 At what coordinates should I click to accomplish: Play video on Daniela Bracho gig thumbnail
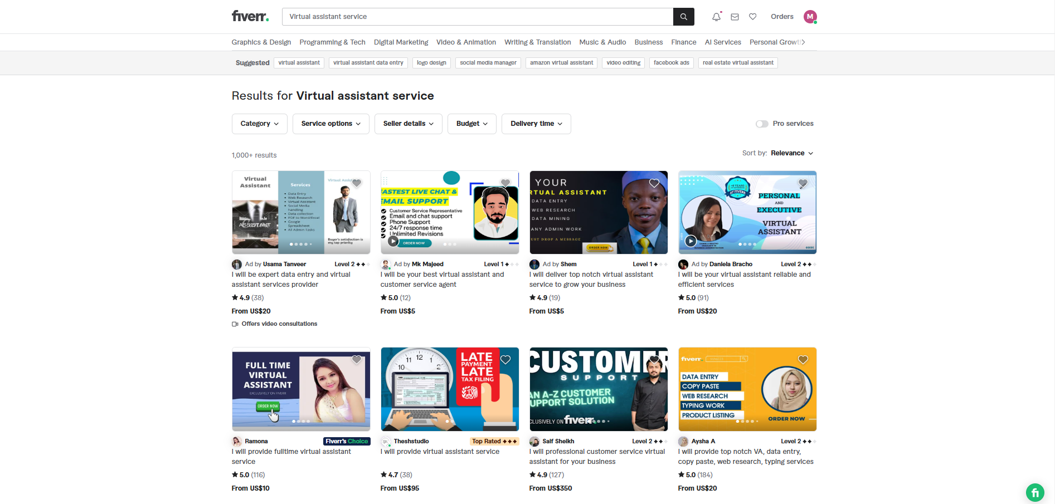pos(691,241)
